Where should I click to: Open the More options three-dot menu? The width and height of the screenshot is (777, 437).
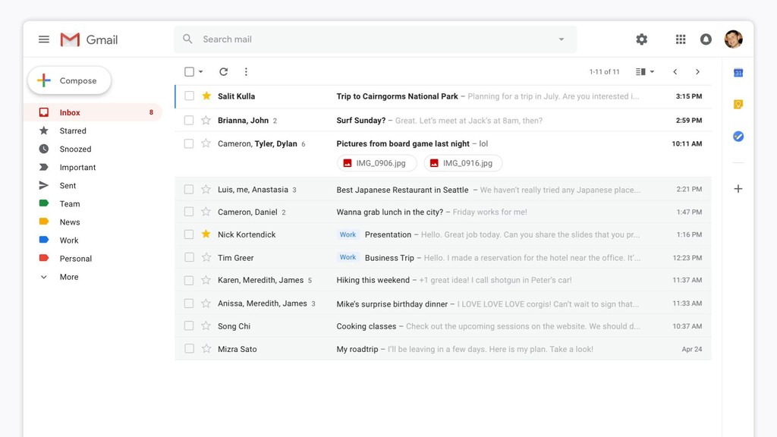pos(246,72)
